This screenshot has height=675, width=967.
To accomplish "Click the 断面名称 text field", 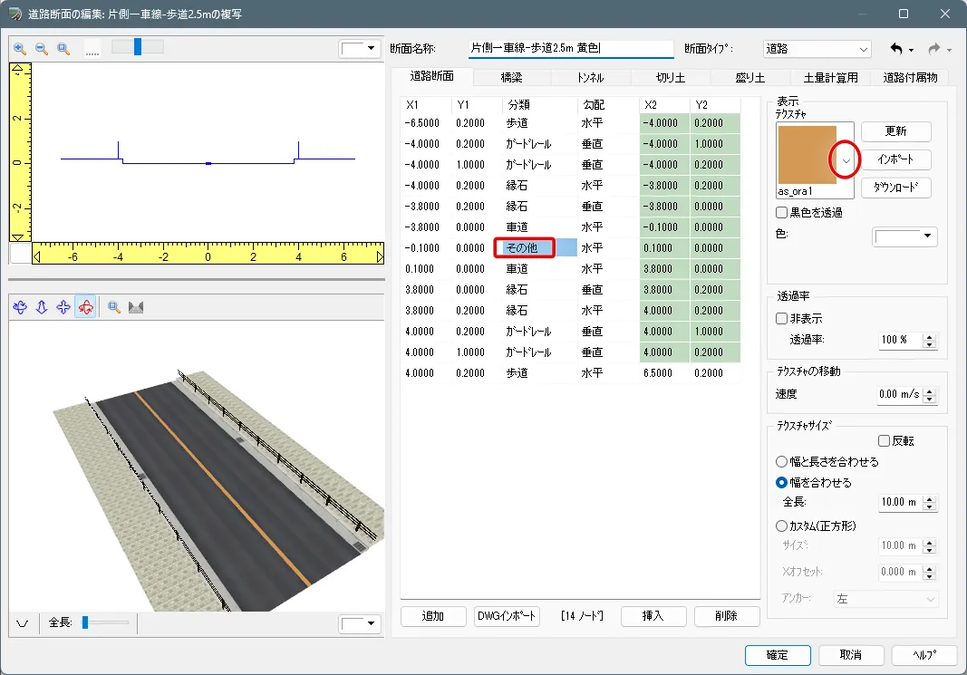I will tap(571, 49).
